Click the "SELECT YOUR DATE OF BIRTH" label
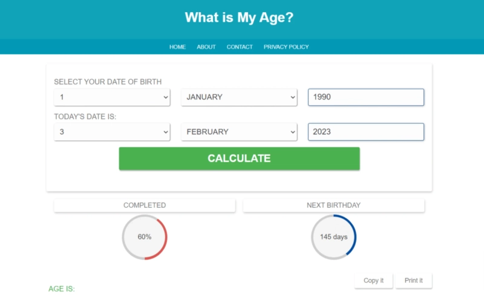 click(108, 82)
